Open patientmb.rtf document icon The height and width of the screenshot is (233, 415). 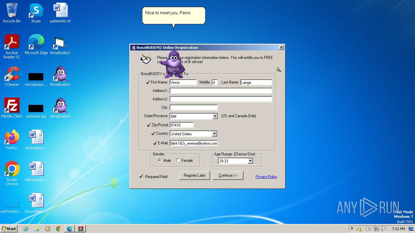click(60, 13)
